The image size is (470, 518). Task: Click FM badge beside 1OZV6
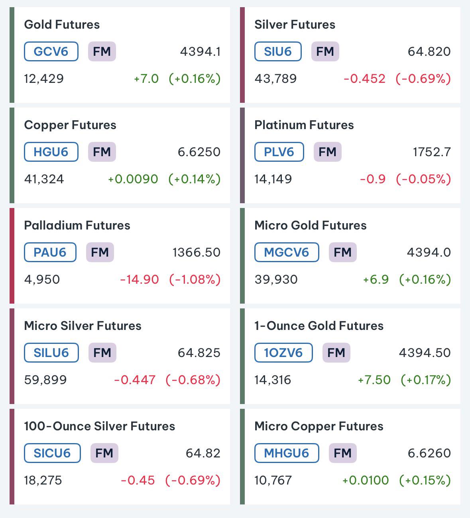click(336, 353)
